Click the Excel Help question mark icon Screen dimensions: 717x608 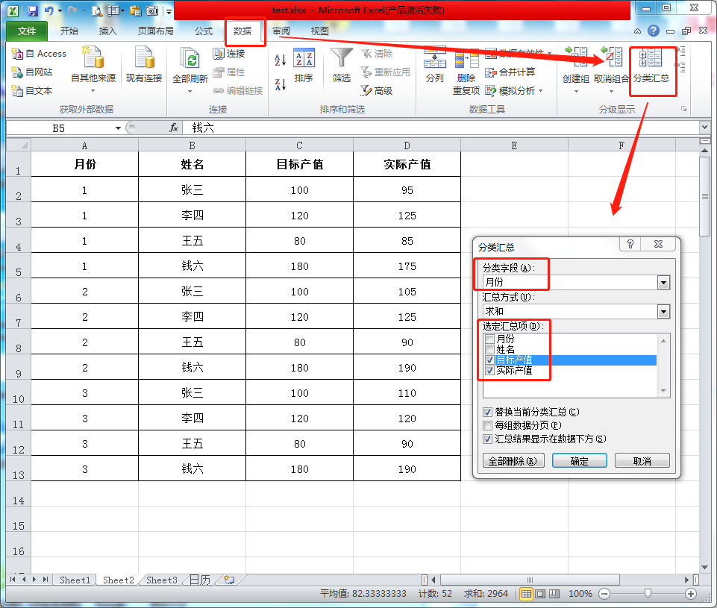tap(654, 31)
